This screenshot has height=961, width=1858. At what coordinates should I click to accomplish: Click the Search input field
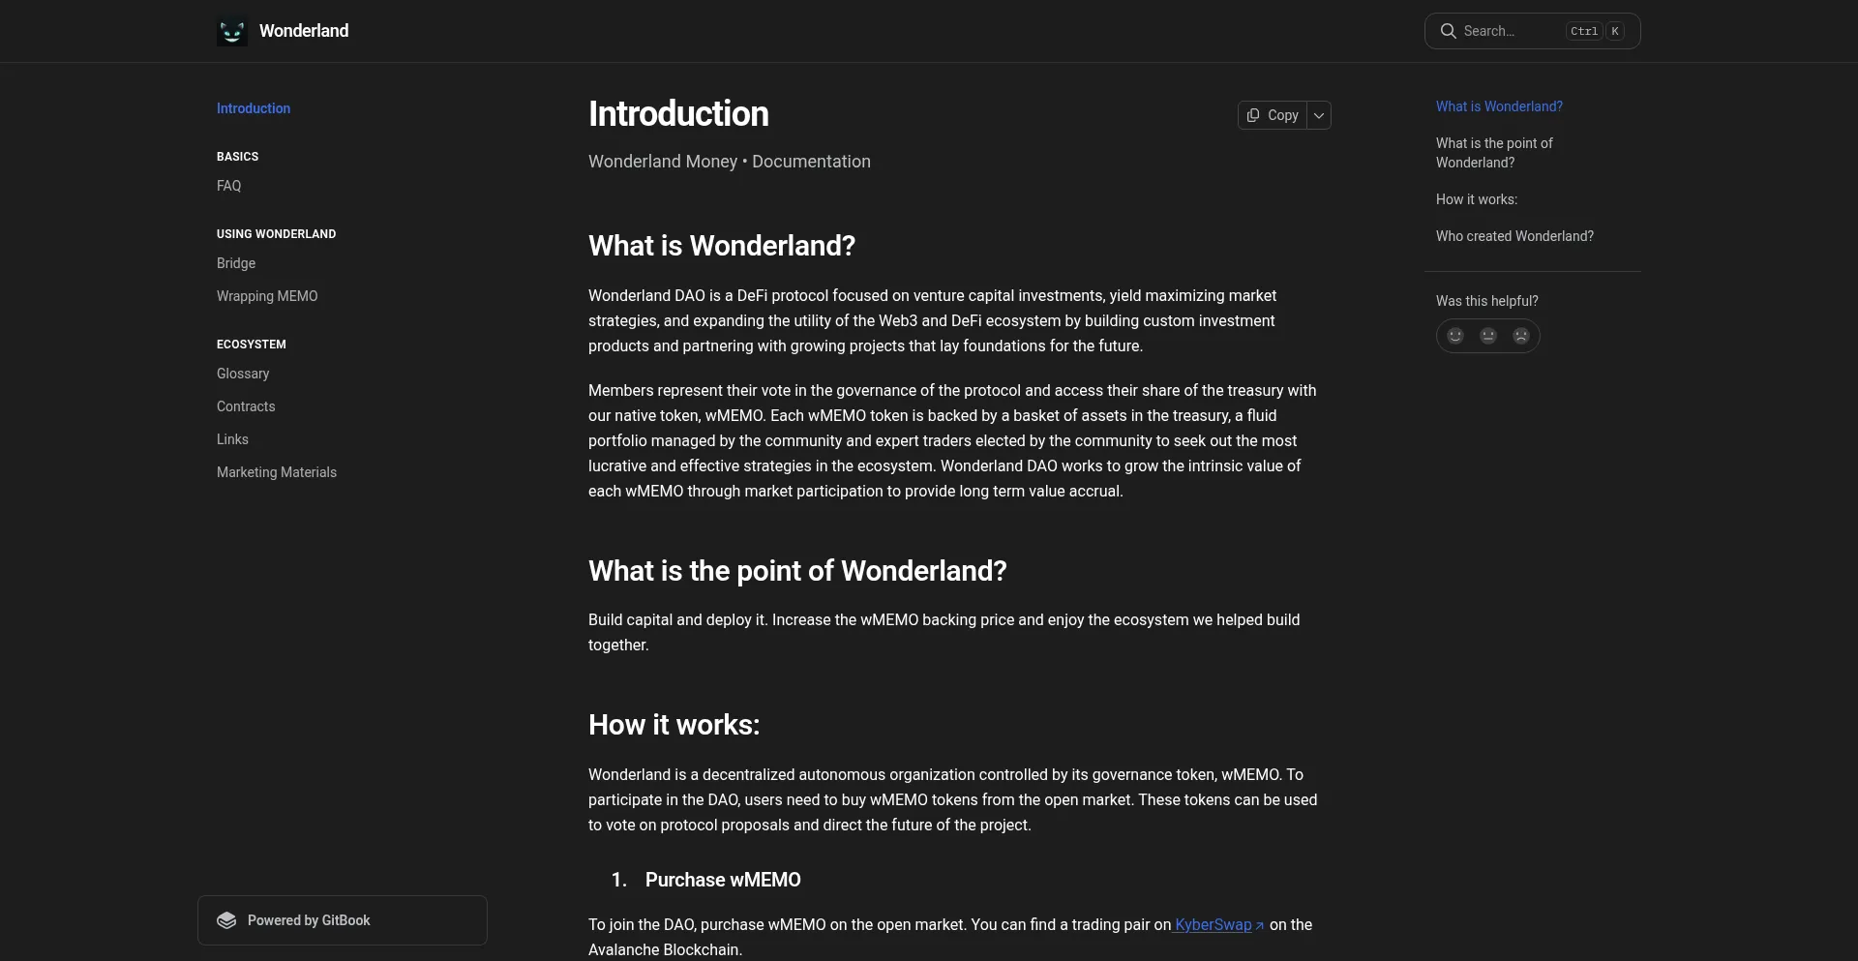click(1510, 31)
